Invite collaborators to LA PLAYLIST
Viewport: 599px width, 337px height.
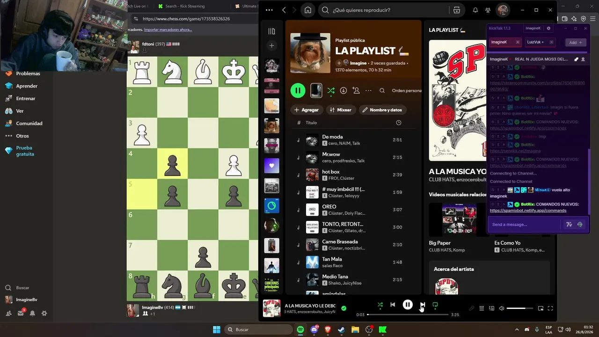[356, 90]
